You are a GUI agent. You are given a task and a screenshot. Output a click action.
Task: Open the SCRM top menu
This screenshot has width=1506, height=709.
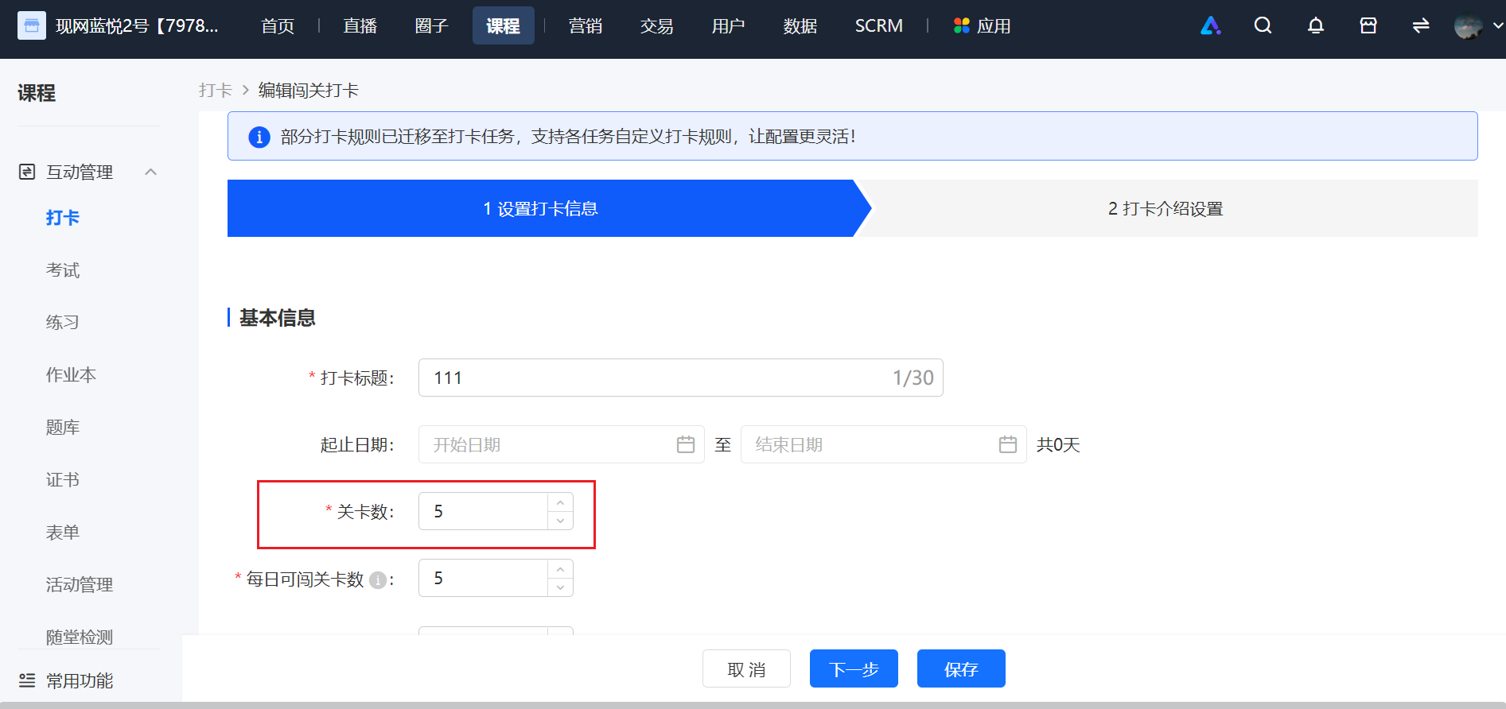[878, 26]
